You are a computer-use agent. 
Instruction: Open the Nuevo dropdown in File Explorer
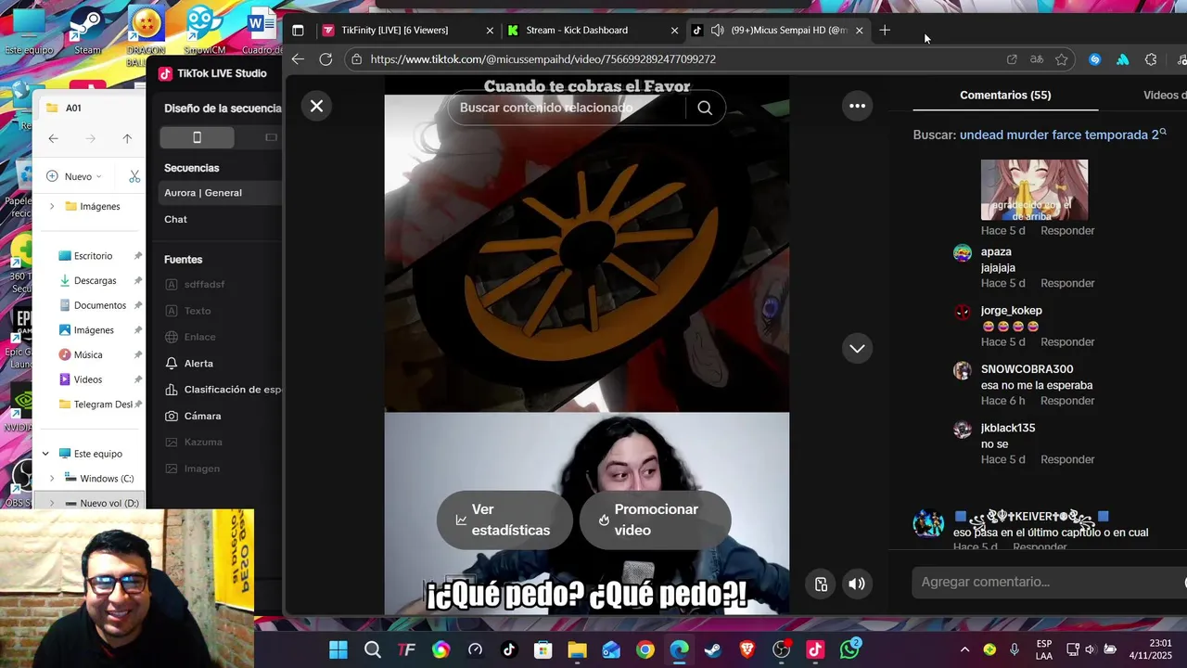[x=74, y=176]
